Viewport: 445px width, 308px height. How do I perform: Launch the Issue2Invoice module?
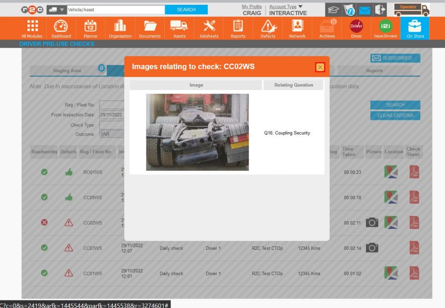click(385, 28)
